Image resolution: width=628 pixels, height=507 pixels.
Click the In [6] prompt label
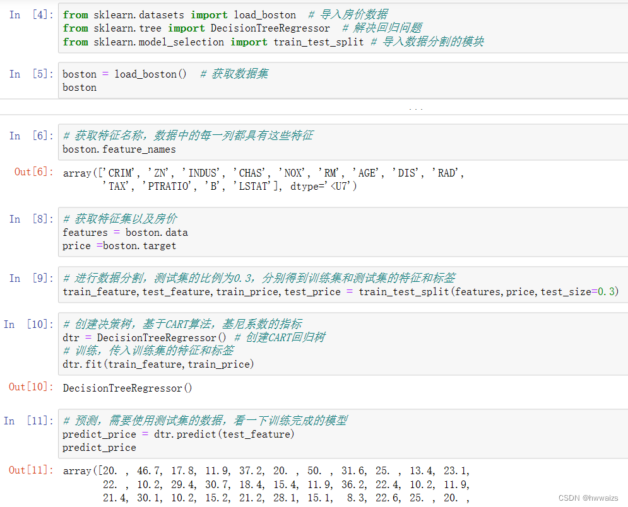point(31,136)
